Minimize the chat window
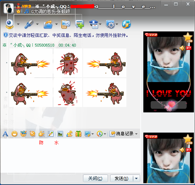The height and width of the screenshot is (185, 195). (x=166, y=4)
